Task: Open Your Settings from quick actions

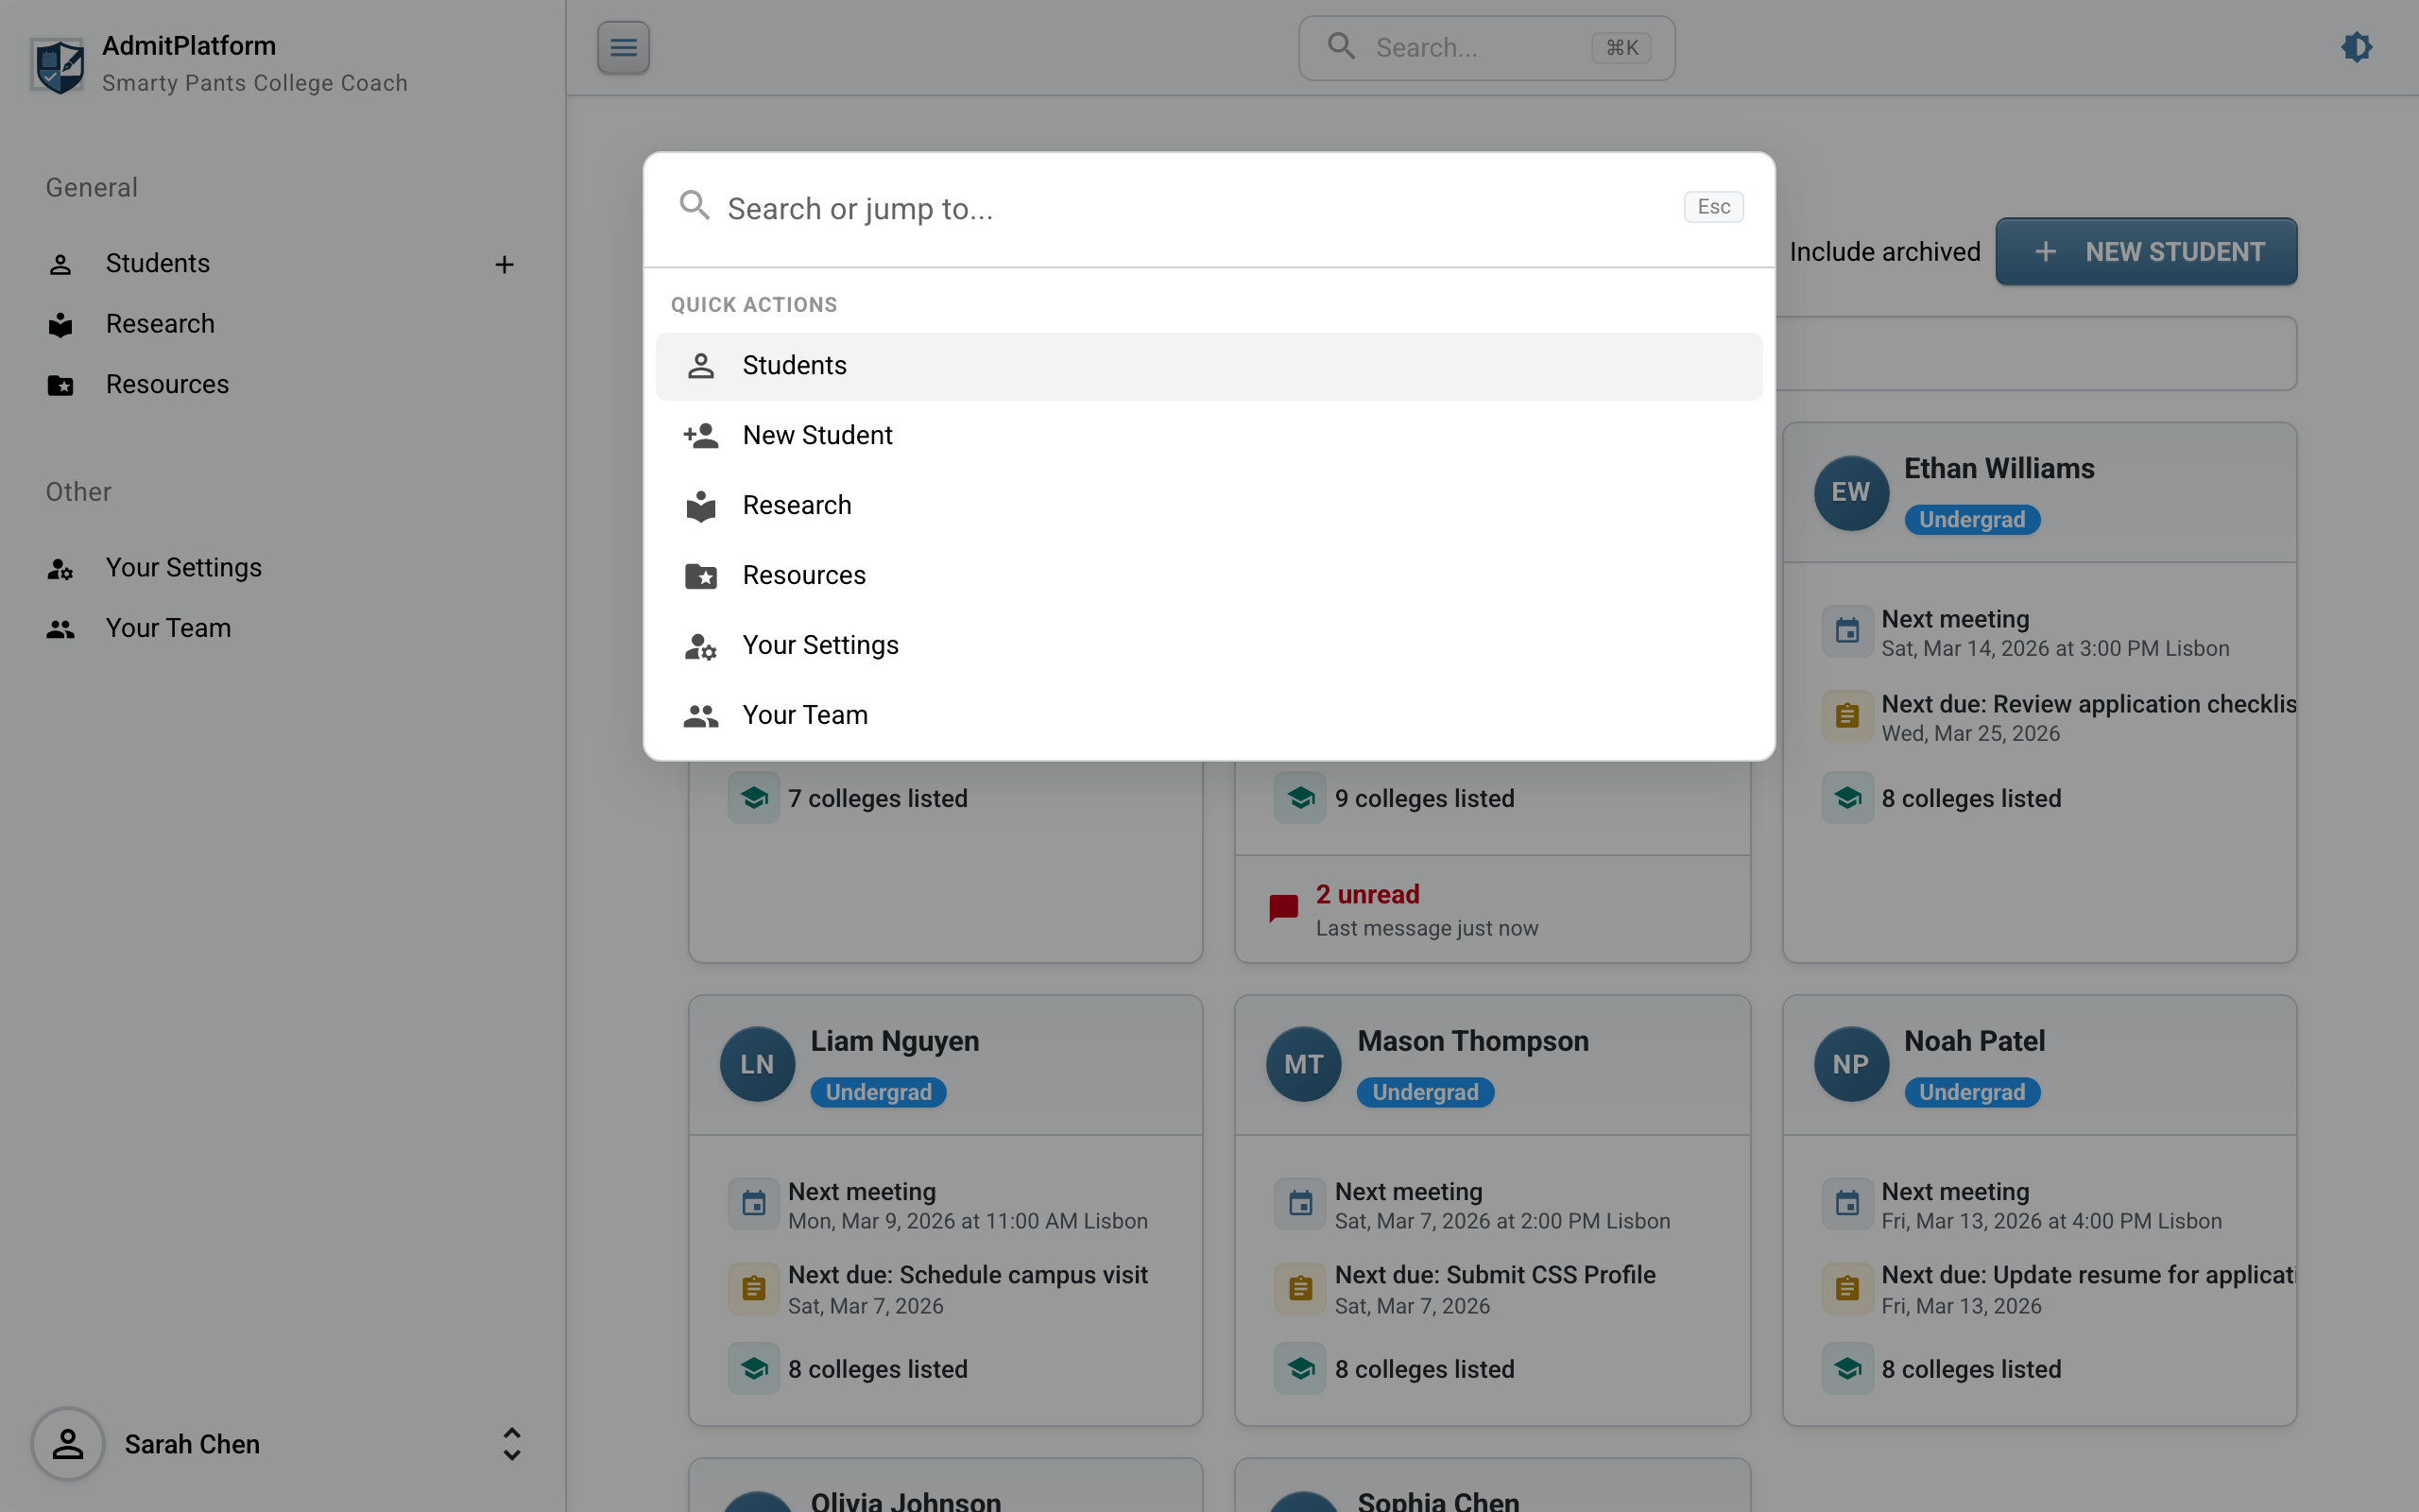Action: (819, 645)
